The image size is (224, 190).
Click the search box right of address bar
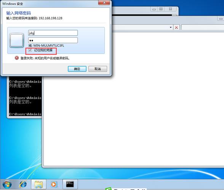click(203, 27)
